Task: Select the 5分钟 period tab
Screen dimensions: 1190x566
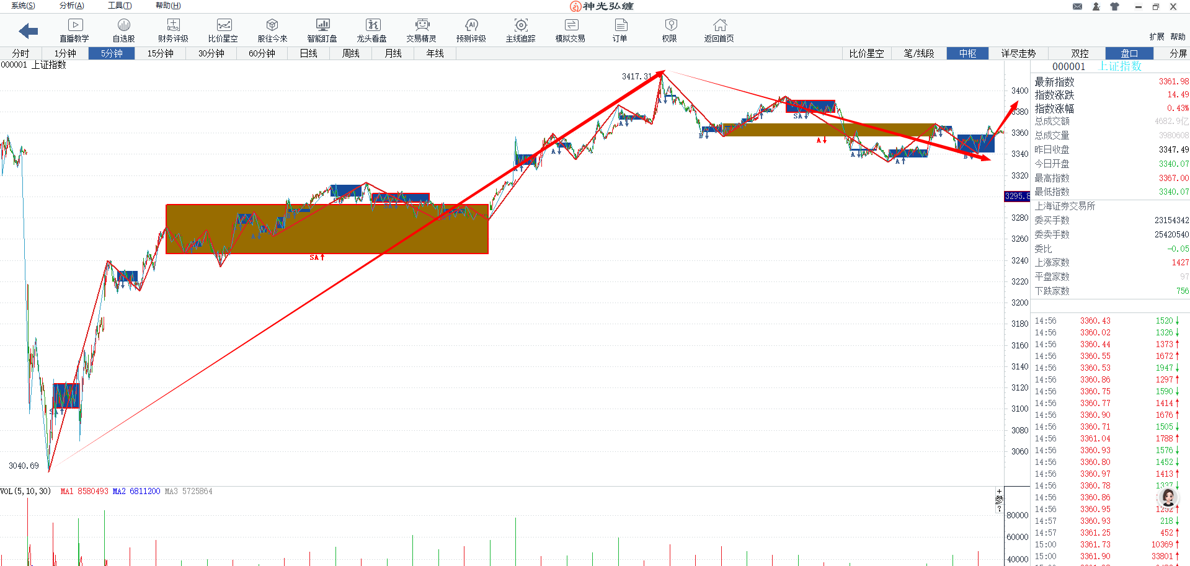Action: coord(112,53)
